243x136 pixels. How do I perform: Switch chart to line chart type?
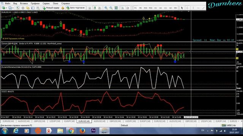coord(100,8)
